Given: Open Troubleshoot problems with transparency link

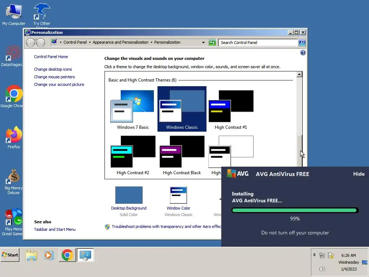Looking at the screenshot, I should click(166, 227).
